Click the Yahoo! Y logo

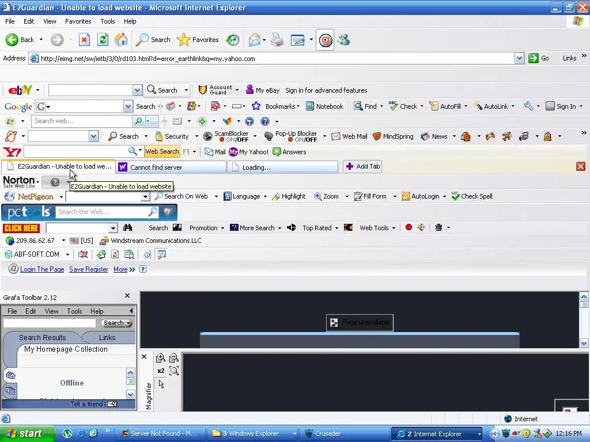click(12, 152)
